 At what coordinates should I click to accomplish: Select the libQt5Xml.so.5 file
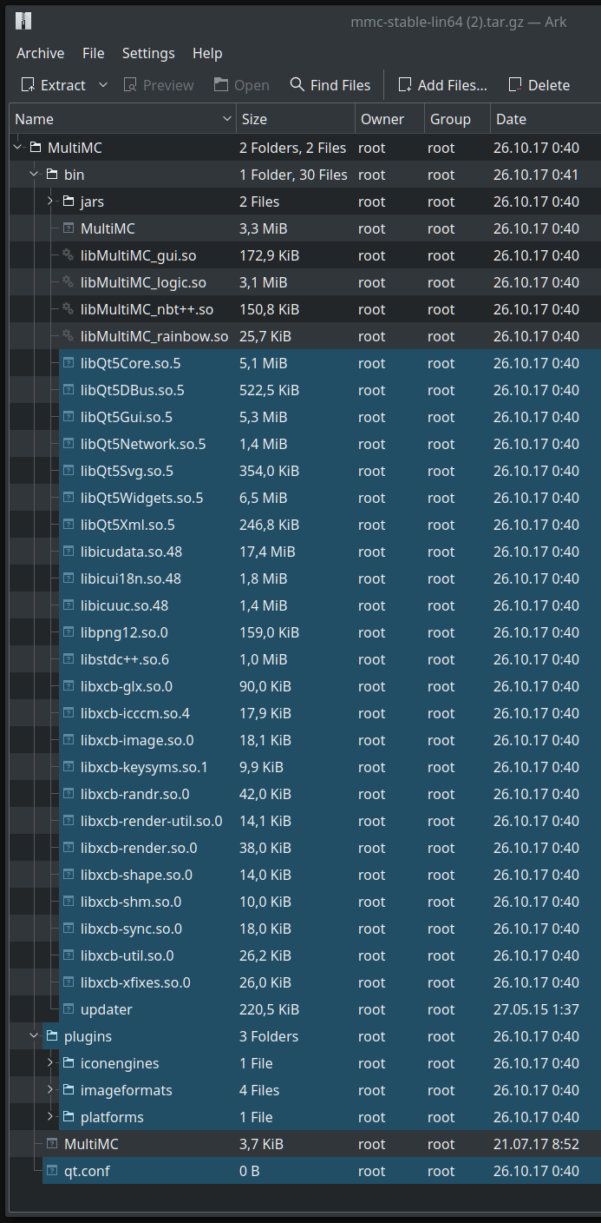pos(127,525)
